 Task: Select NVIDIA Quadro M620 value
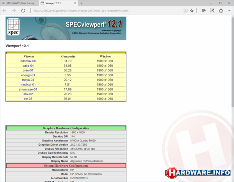[83, 141]
